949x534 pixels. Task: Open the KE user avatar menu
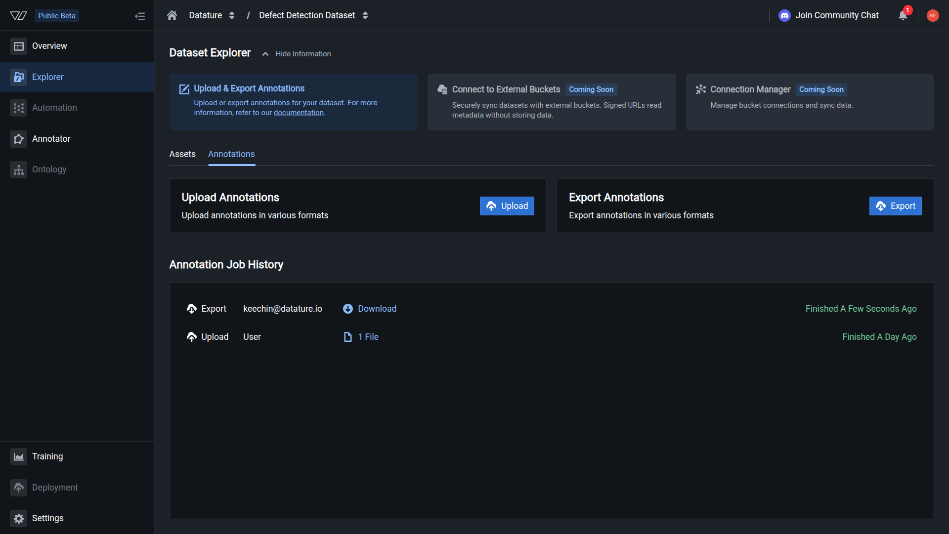pos(933,15)
